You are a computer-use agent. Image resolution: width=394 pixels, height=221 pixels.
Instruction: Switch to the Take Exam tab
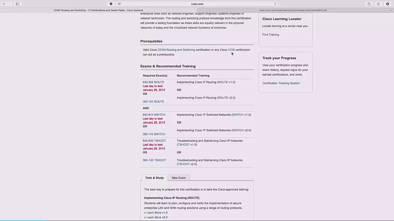point(179,178)
